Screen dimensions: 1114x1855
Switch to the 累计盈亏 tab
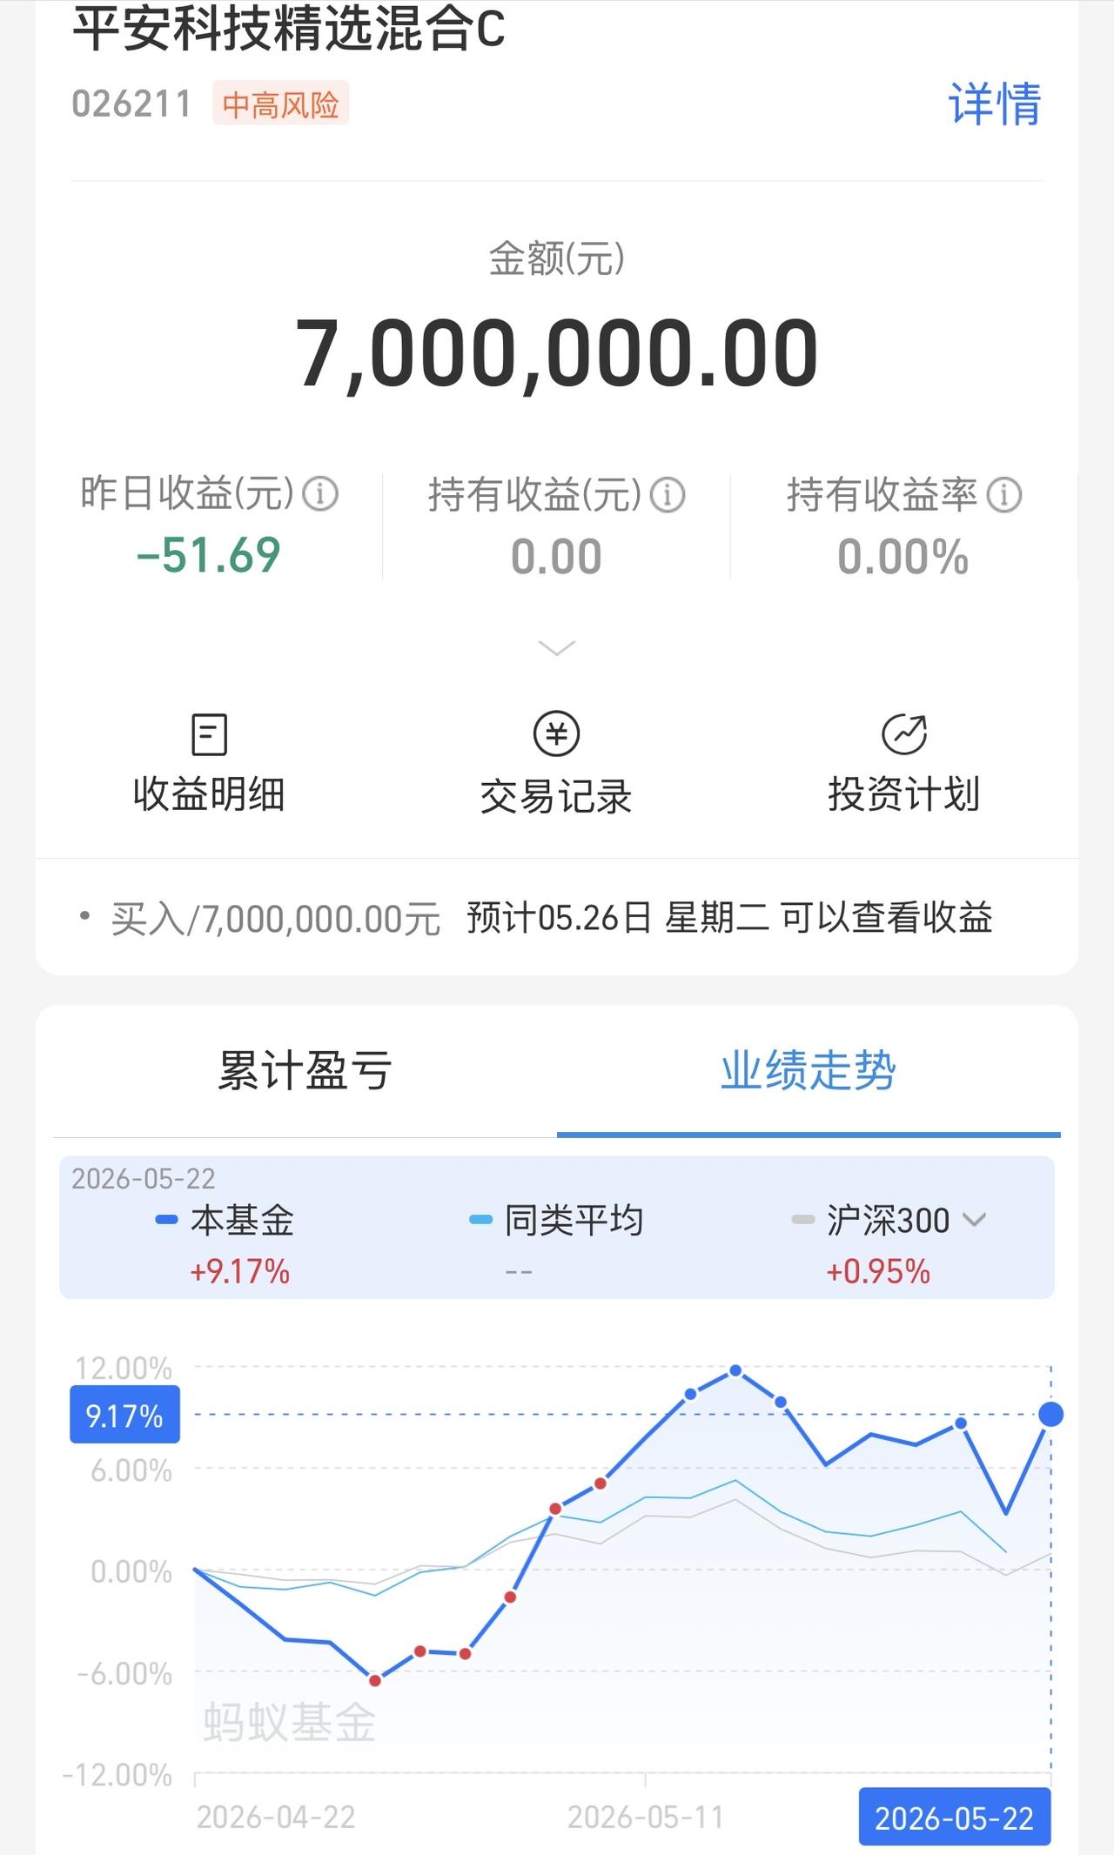point(305,1070)
